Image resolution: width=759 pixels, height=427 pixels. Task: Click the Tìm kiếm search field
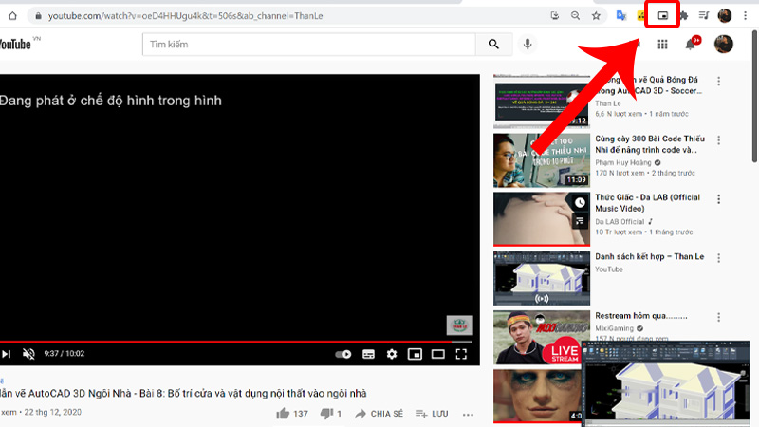[x=308, y=44]
